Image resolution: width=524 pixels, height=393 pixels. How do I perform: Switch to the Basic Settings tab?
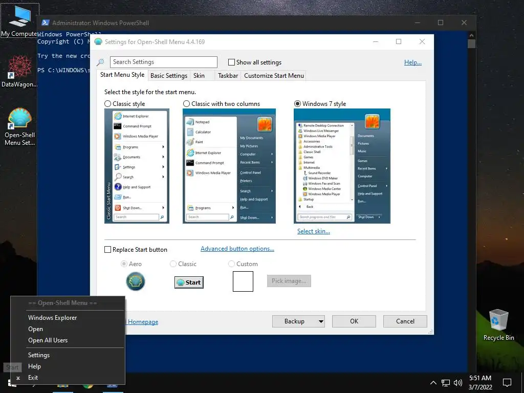pyautogui.click(x=169, y=76)
